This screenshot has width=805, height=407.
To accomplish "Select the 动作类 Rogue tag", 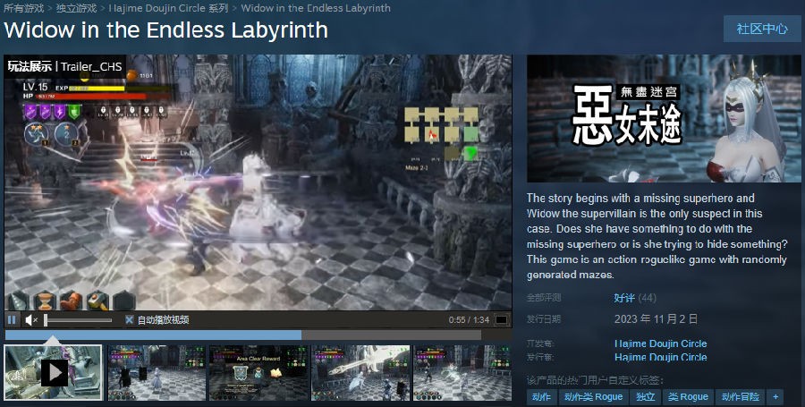I will coord(593,397).
